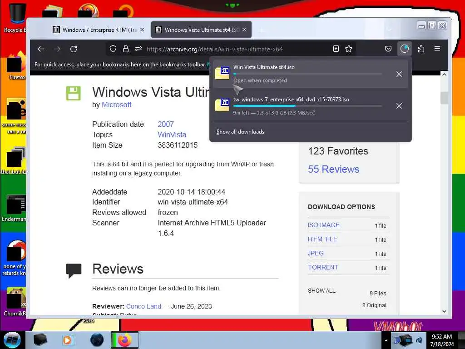
Task: Show site security padlock info
Action: 126,49
